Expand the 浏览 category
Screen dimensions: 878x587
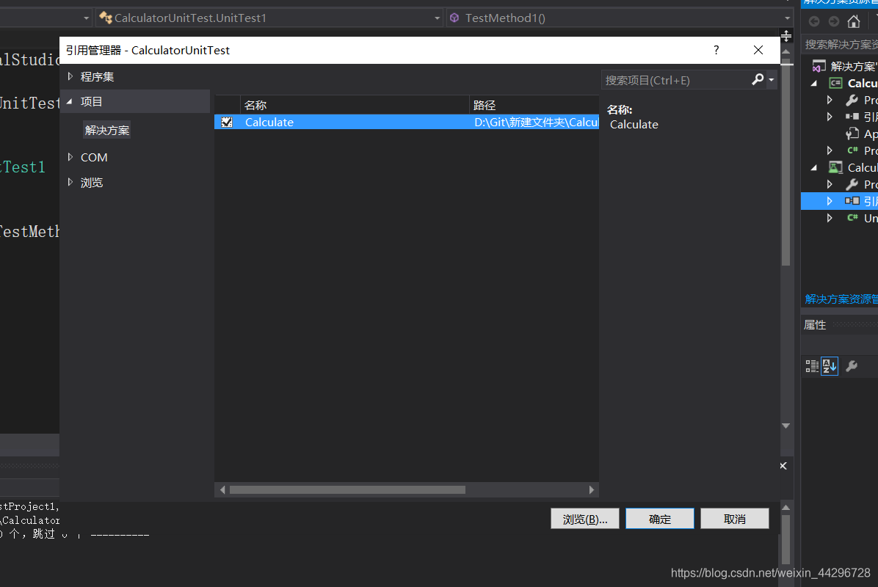[x=70, y=183]
